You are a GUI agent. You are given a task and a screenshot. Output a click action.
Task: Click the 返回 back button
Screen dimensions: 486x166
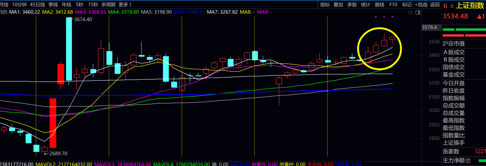(435, 4)
